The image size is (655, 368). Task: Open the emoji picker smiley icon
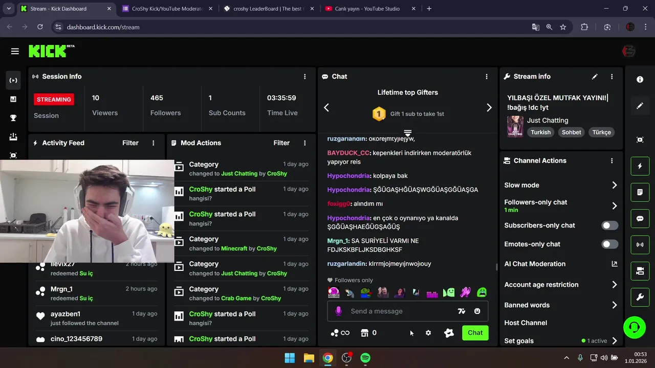[477, 311]
